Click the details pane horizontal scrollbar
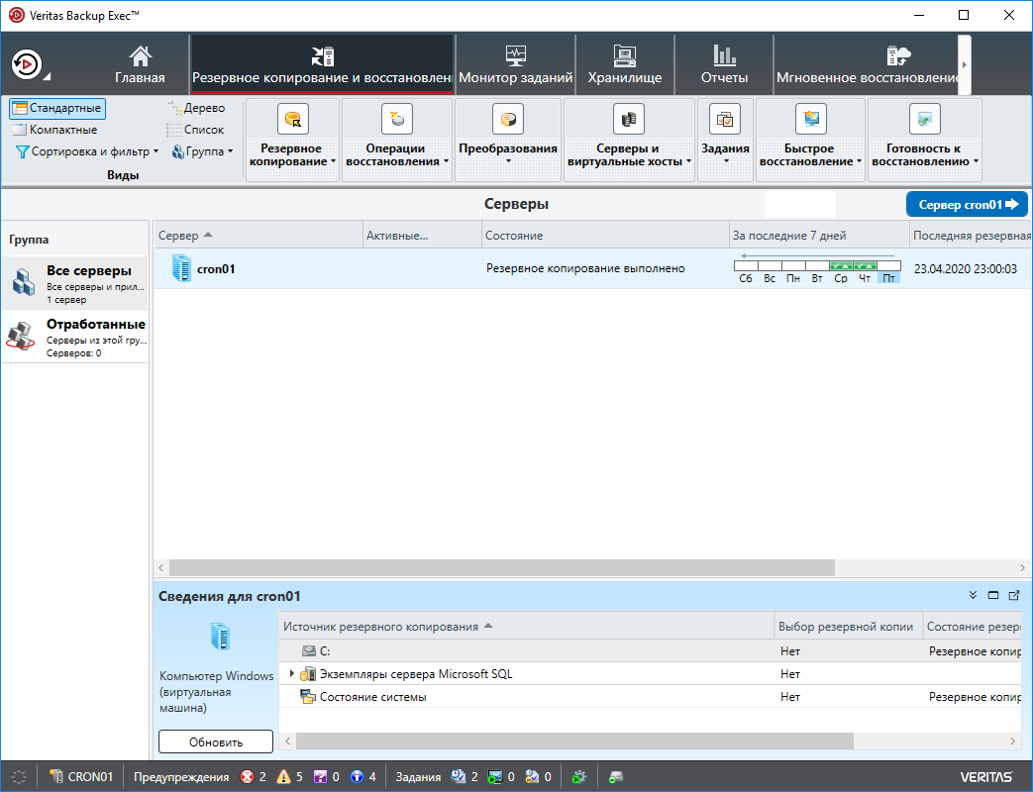The height and width of the screenshot is (792, 1033). (x=574, y=742)
